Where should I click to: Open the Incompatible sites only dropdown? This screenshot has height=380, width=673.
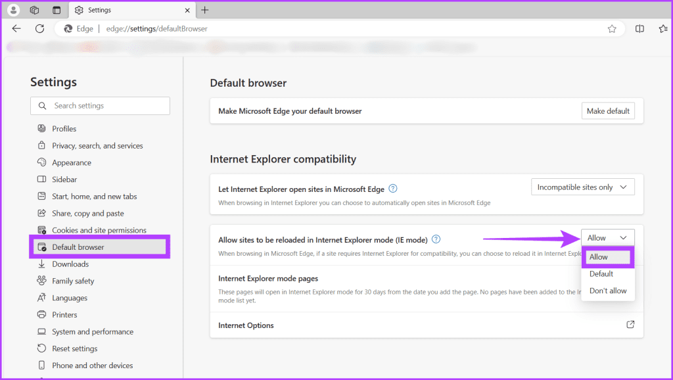(582, 187)
